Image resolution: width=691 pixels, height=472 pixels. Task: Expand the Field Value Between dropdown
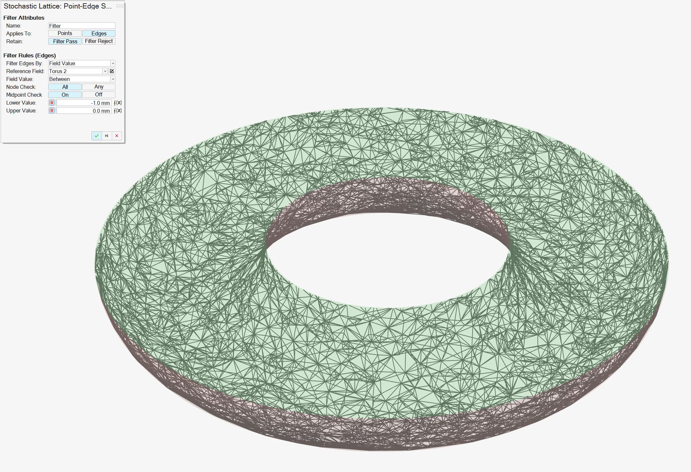click(x=113, y=79)
